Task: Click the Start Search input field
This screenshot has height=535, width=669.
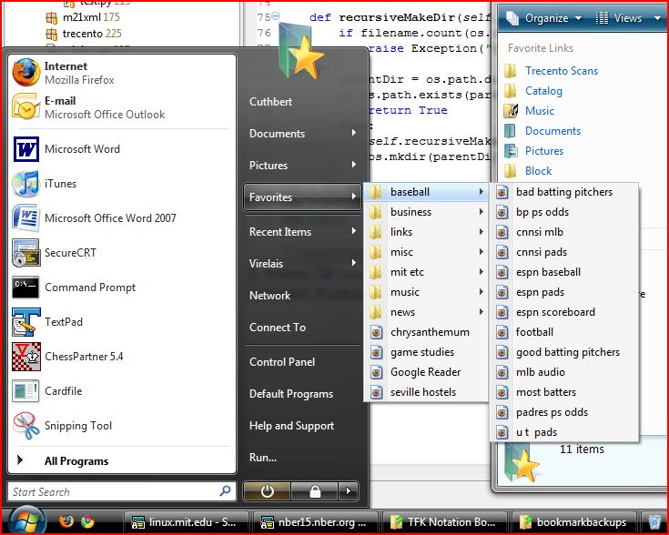Action: (122, 491)
